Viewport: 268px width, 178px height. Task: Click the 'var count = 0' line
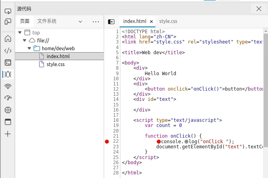(163, 125)
